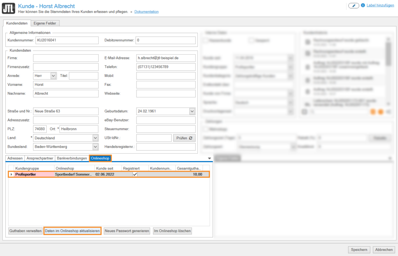Click the row arrow indicator beside Profisportler
Image resolution: width=398 pixels, height=256 pixels.
[11, 175]
